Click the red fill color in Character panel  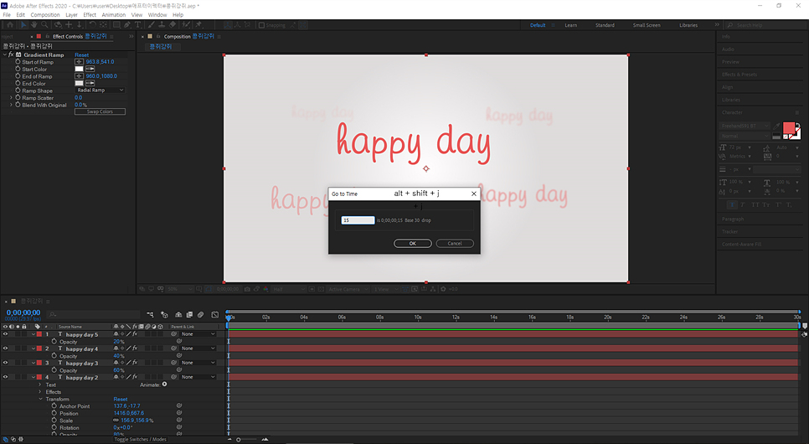[789, 128]
